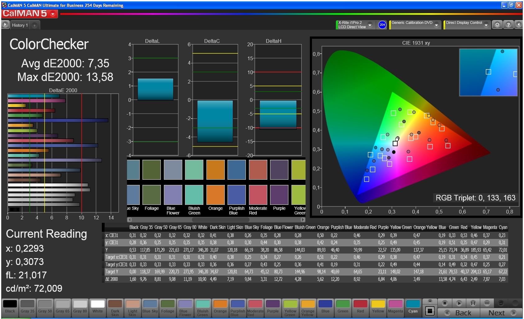The height and width of the screenshot is (319, 524).
Task: Select the History 1 tab
Action: pyautogui.click(x=20, y=25)
